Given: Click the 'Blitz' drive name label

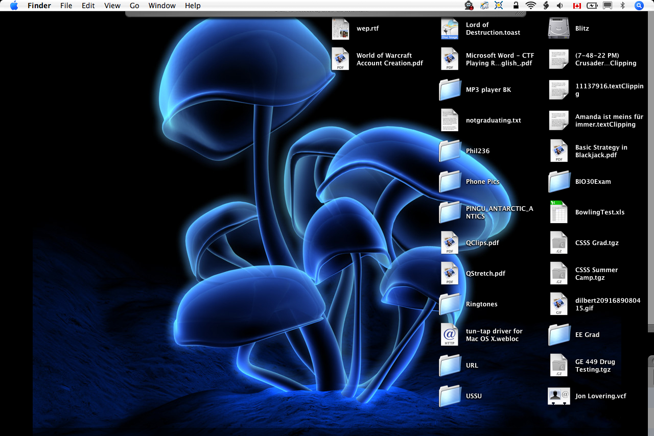Looking at the screenshot, I should [582, 29].
